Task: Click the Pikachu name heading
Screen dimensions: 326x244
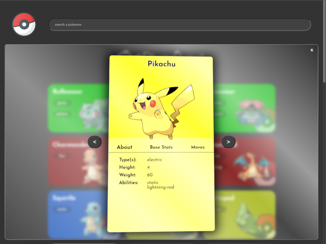Action: pos(161,64)
